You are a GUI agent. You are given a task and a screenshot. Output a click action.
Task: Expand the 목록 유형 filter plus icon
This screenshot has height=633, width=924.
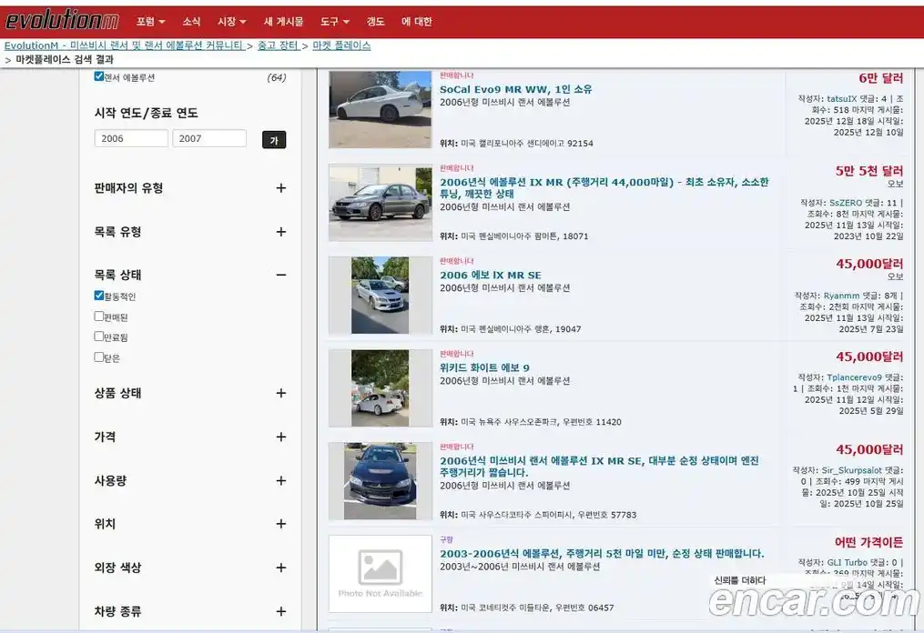[x=280, y=232]
